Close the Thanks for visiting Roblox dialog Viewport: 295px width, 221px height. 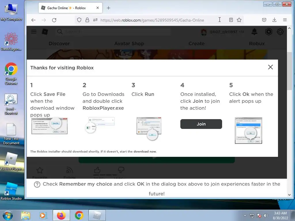click(270, 67)
